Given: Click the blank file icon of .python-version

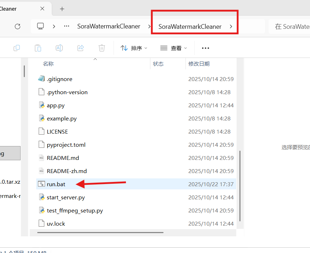Looking at the screenshot, I should [41, 92].
